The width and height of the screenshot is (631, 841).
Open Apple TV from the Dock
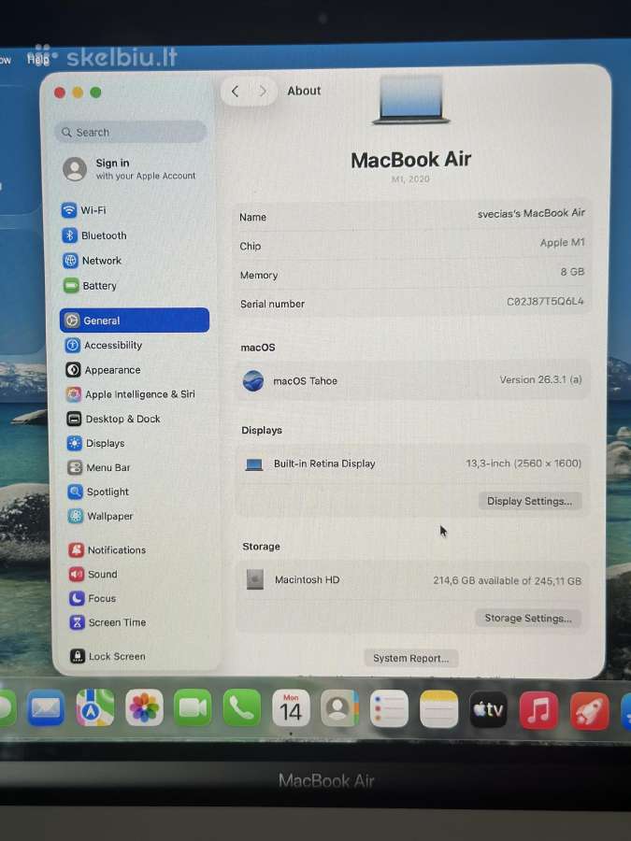click(488, 709)
